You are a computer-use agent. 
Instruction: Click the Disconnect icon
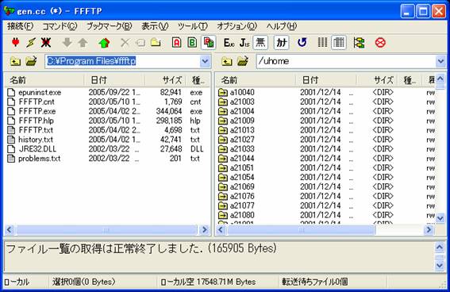pos(46,43)
